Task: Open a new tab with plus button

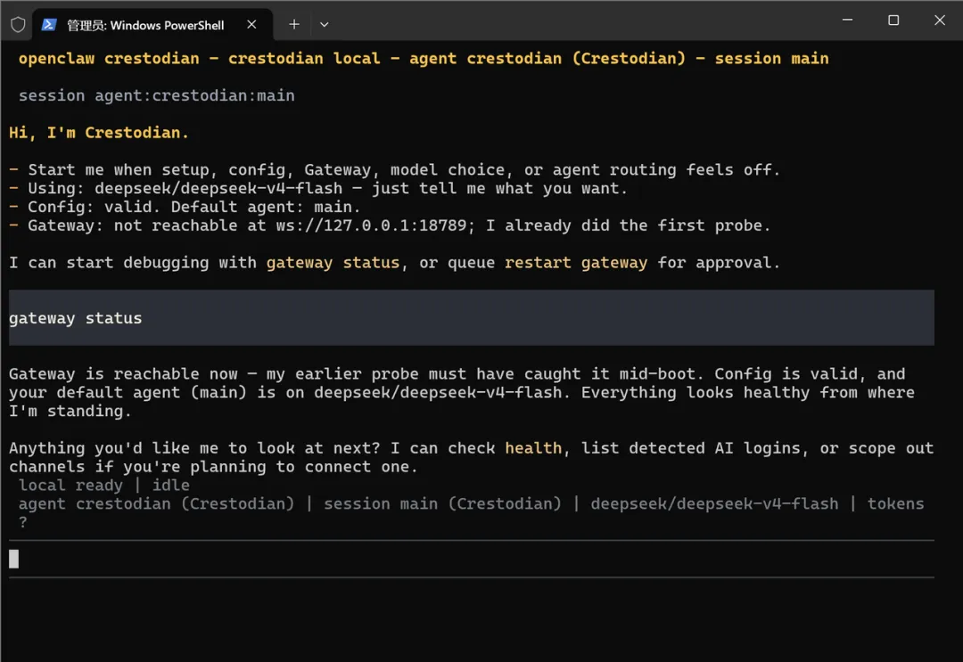Action: coord(294,25)
